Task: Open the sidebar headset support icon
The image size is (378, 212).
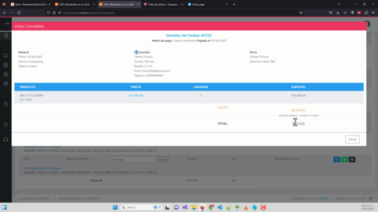Action: [x=6, y=140]
